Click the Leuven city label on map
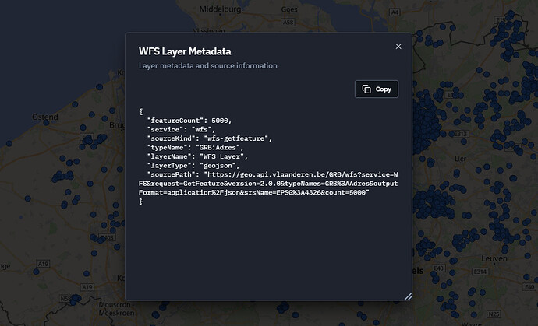The width and height of the screenshot is (538, 326). 494,258
